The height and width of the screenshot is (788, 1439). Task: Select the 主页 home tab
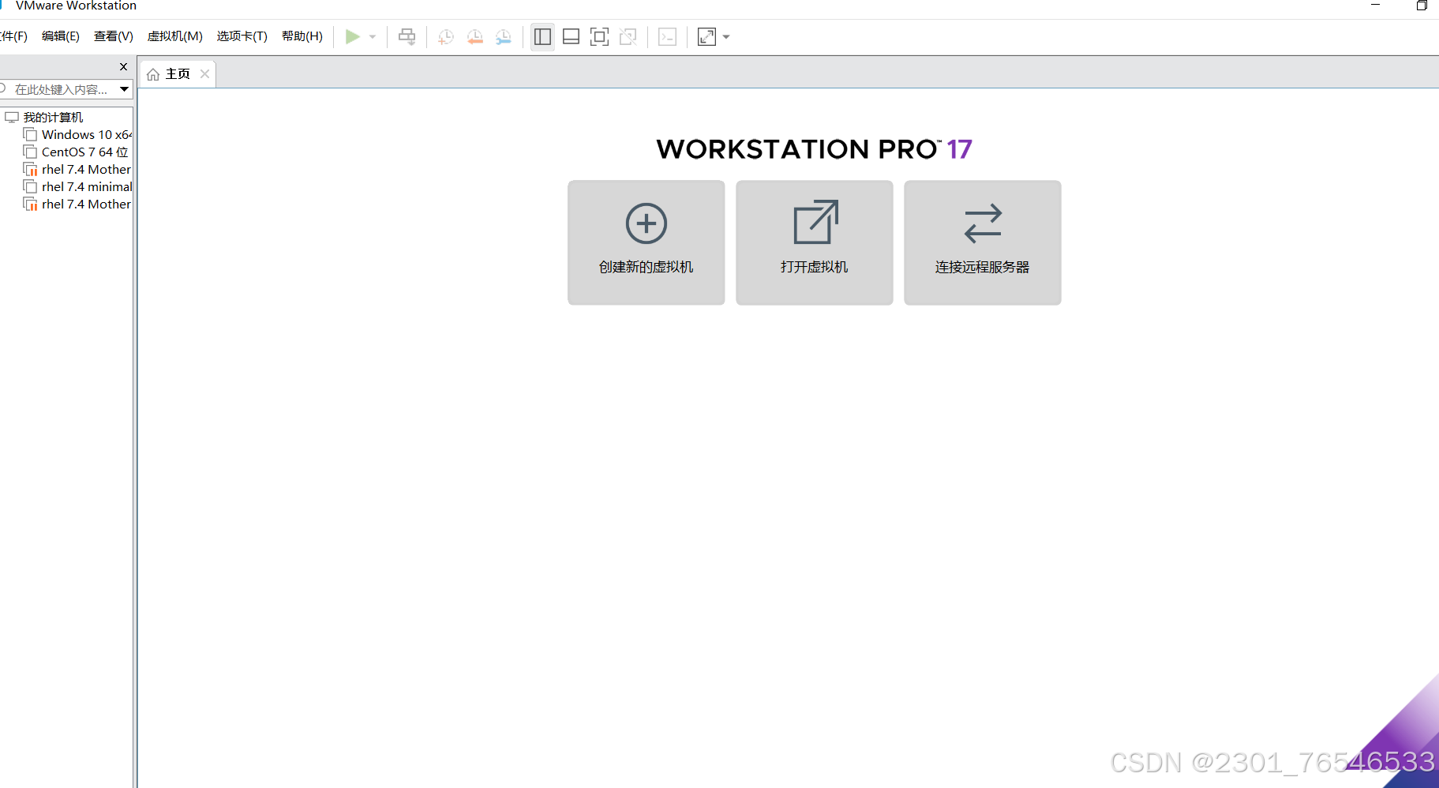178,73
